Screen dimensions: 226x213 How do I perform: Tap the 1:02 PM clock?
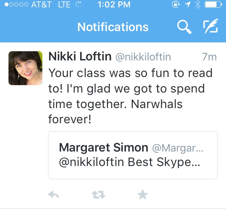coord(113,5)
